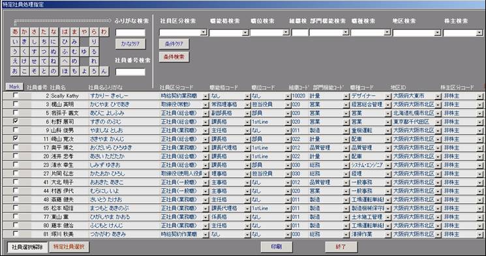Click the 特定社員選択 button
The width and height of the screenshot is (486, 256).
[x=69, y=247]
